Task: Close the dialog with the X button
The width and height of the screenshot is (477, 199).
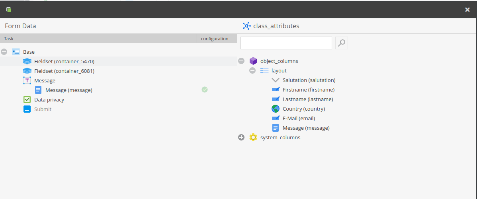Action: 467,10
